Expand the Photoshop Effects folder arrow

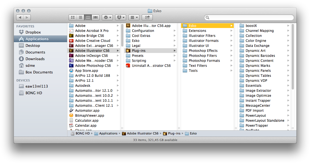click(231, 51)
